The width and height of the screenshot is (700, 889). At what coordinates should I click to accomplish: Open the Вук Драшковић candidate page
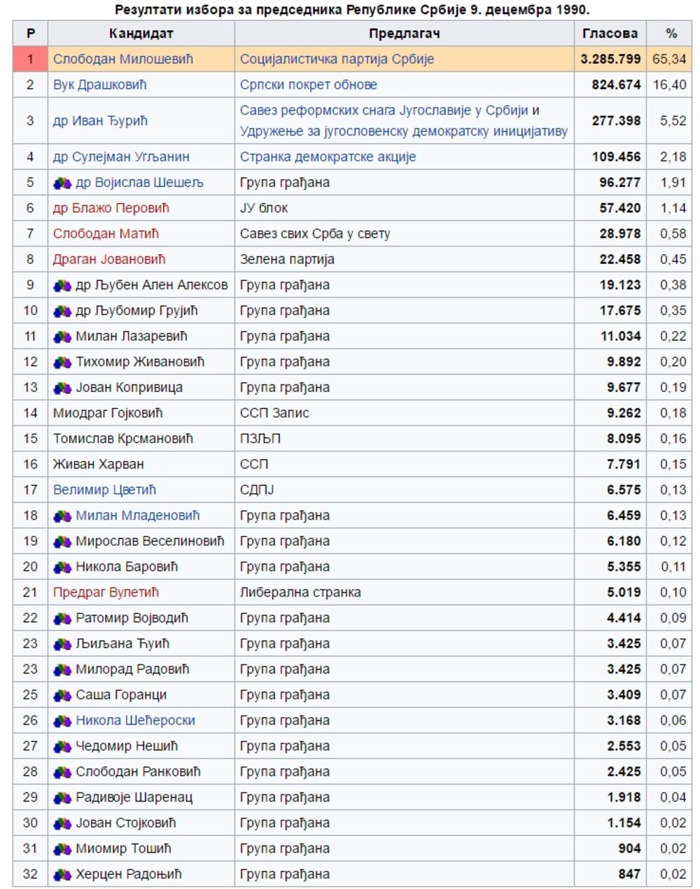click(x=99, y=85)
